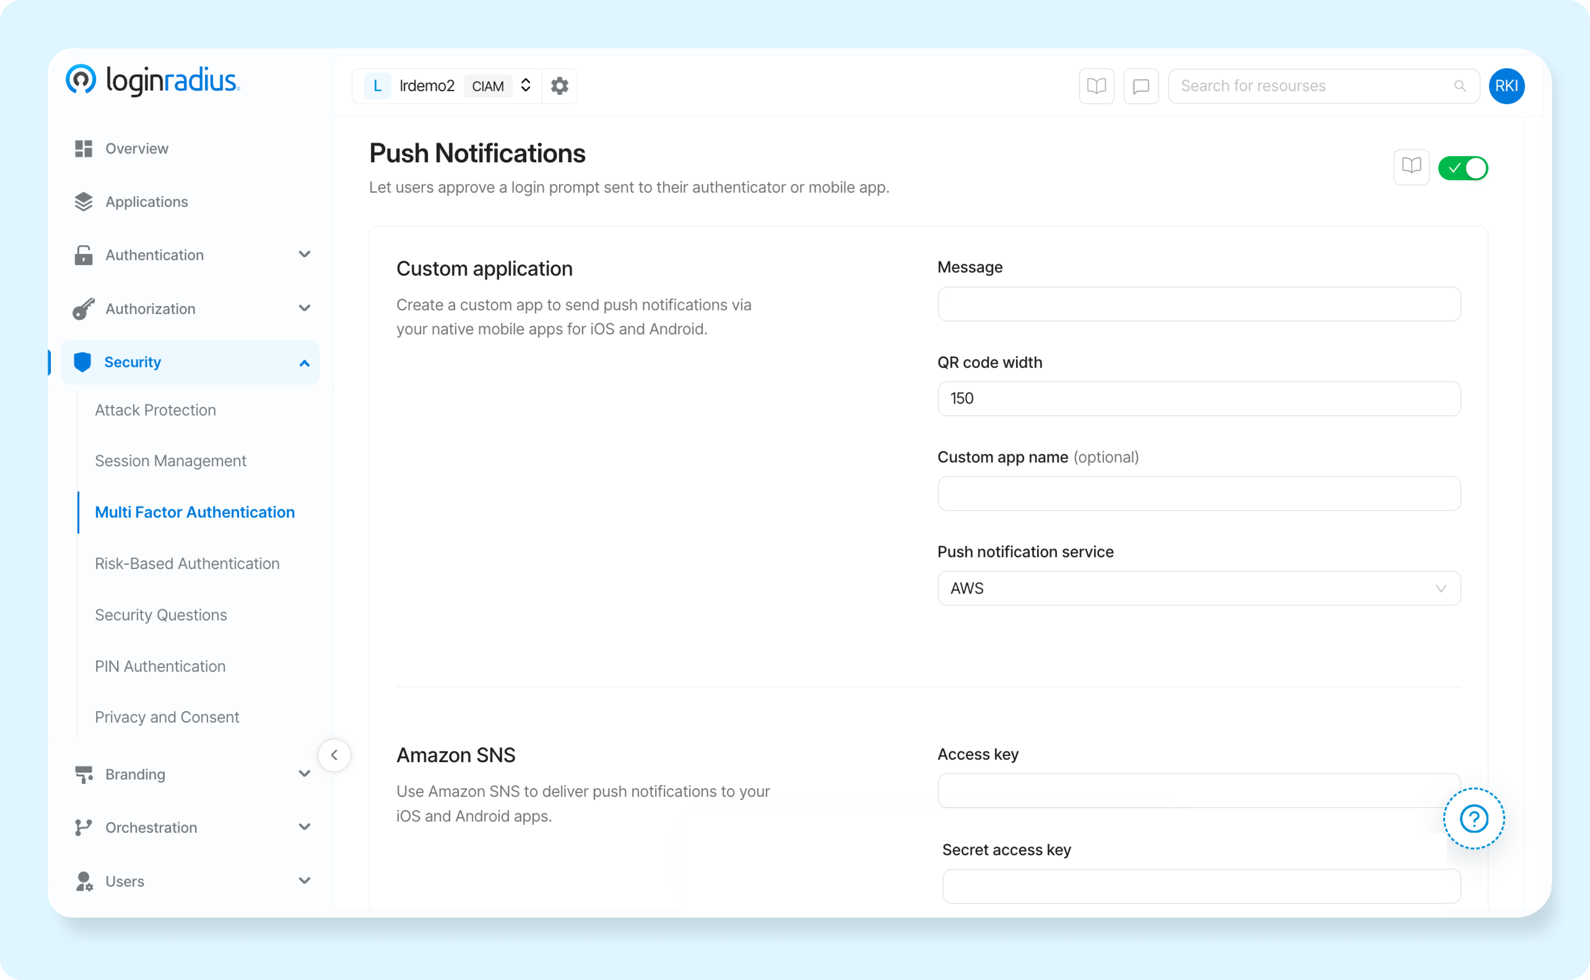Click the Authentication padlock icon
Viewport: 1590px width, 980px height.
point(84,255)
